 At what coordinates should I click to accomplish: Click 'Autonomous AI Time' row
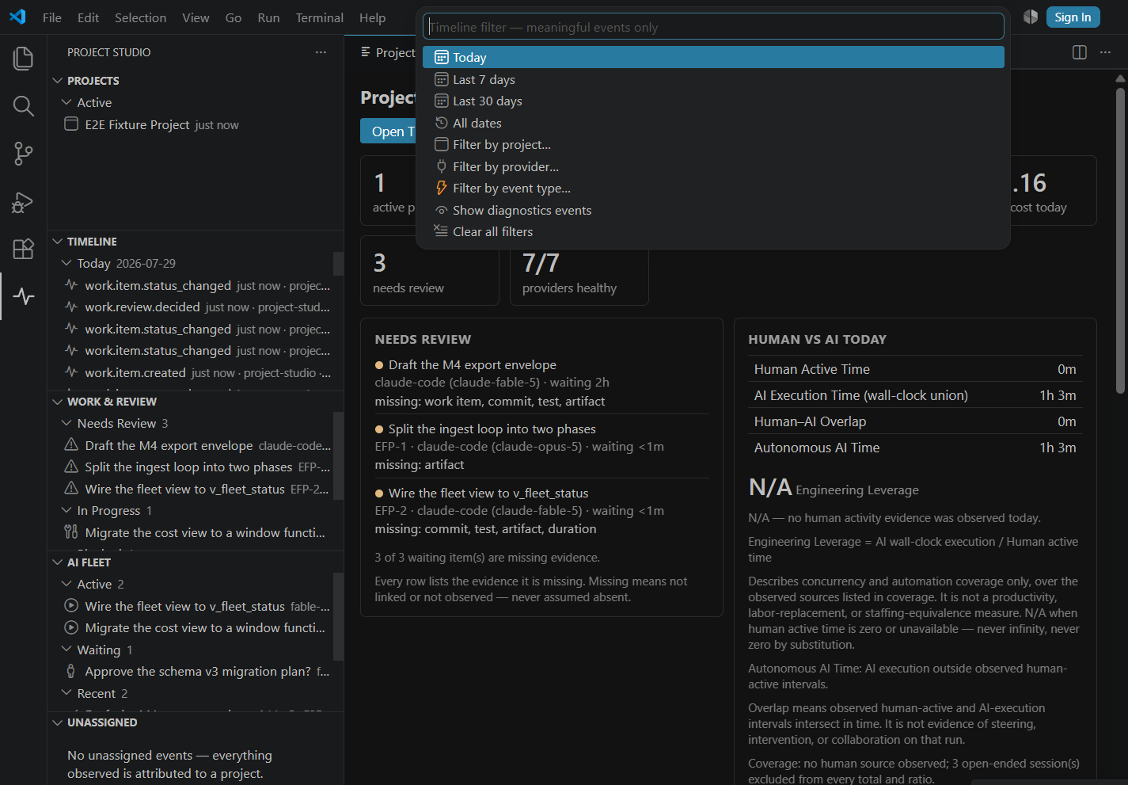click(x=915, y=448)
